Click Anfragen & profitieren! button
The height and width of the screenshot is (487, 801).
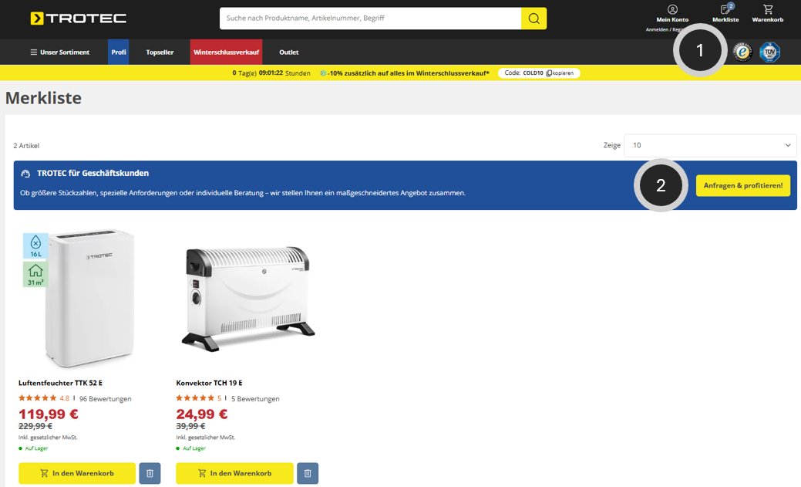(742, 185)
